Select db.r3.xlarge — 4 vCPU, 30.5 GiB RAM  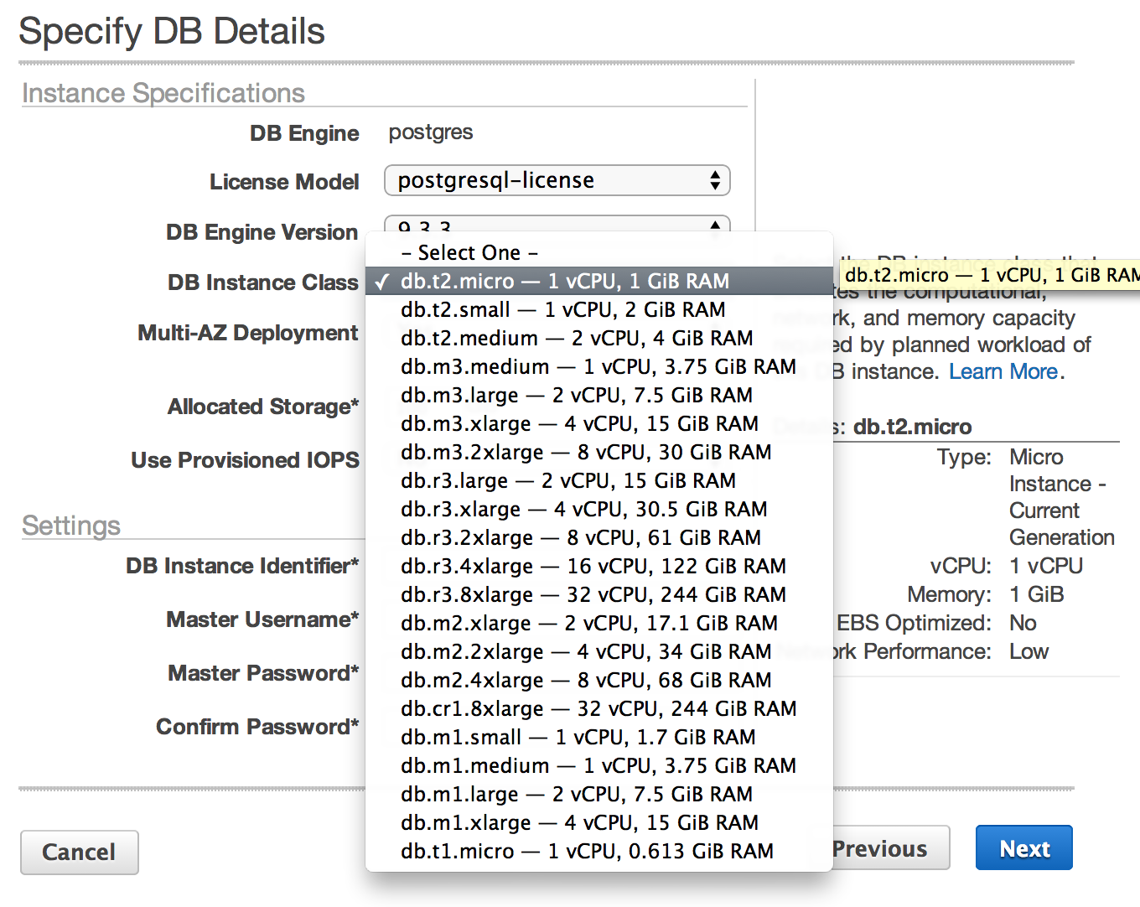[x=598, y=509]
